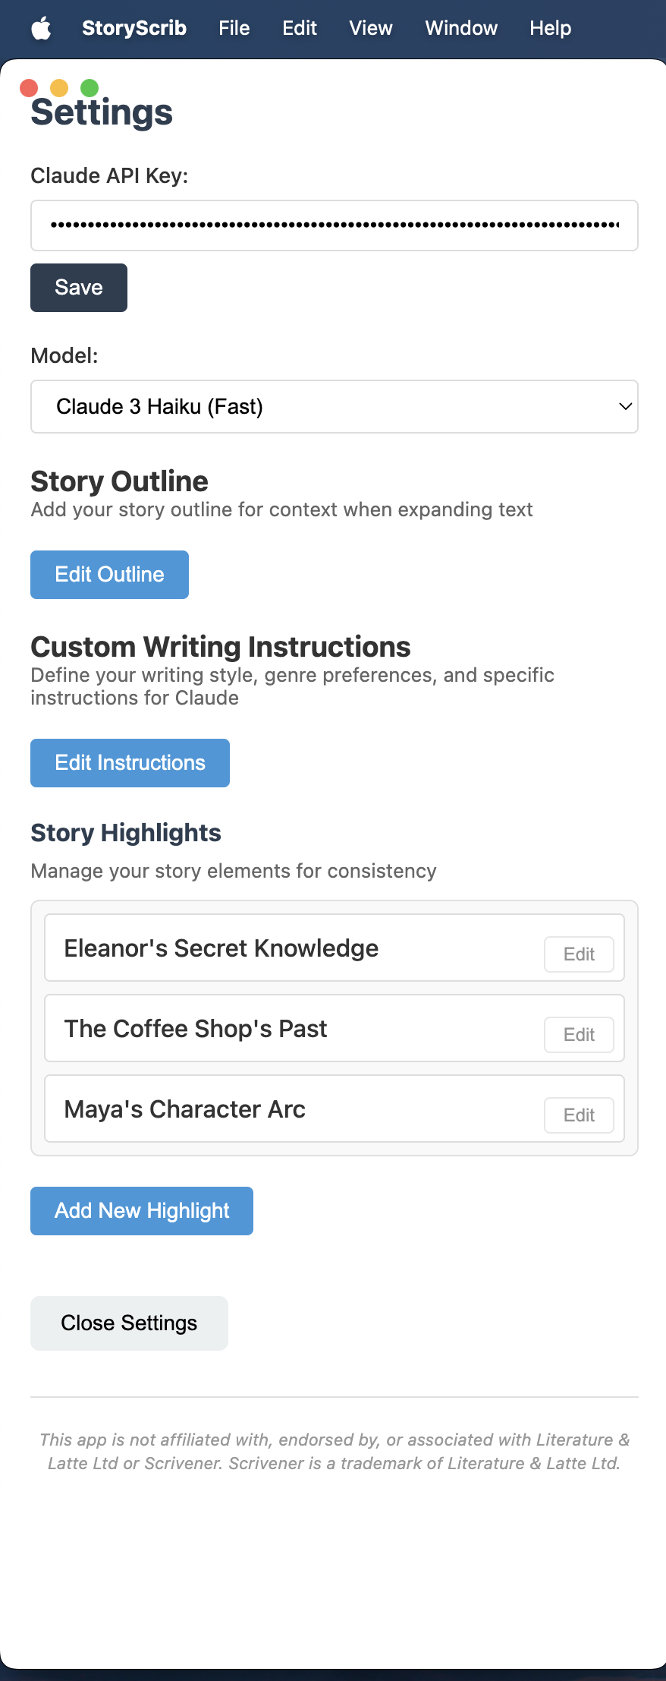Open the Window menu
Image resolution: width=666 pixels, height=1681 pixels.
click(461, 28)
